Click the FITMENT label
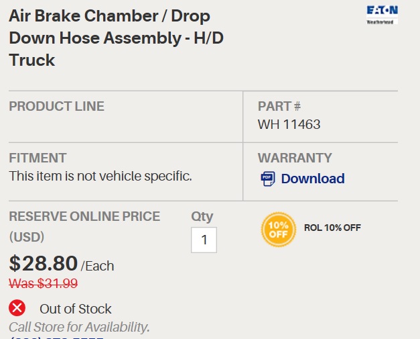Screen dimensions: 420x339 [x=38, y=158]
